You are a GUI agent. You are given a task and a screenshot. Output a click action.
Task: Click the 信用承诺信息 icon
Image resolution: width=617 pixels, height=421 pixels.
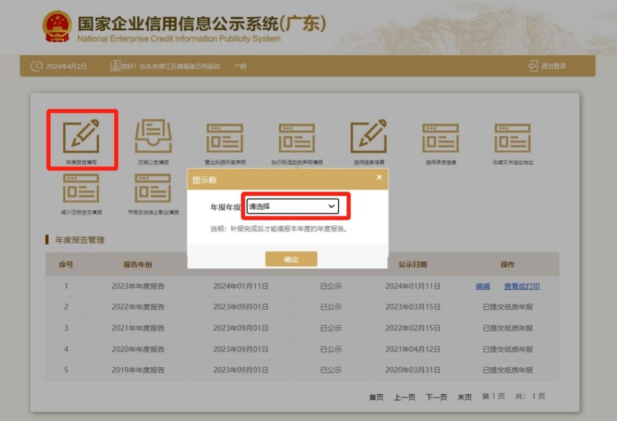[441, 138]
